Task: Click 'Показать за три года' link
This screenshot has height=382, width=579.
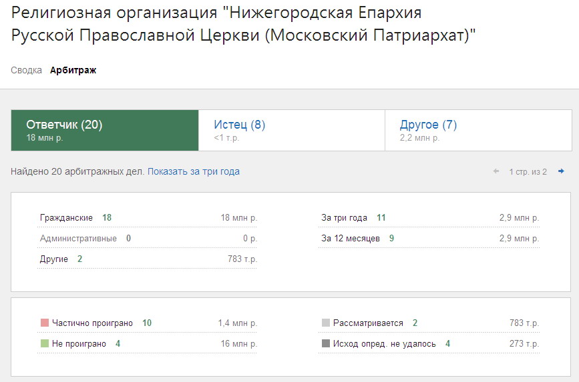Action: click(194, 171)
